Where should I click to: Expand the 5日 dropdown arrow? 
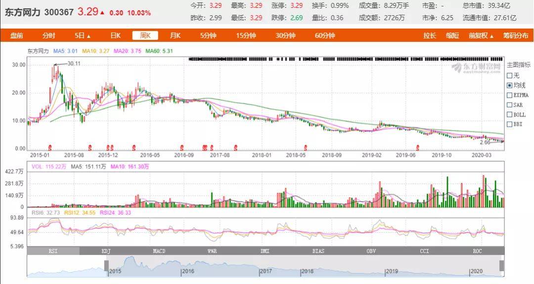pos(89,36)
